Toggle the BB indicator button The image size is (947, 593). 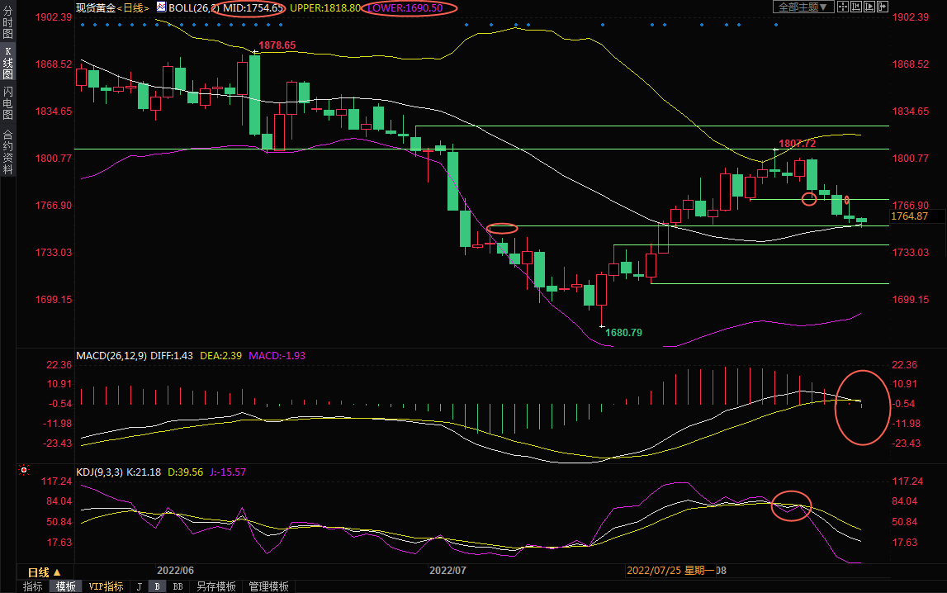pyautogui.click(x=178, y=586)
